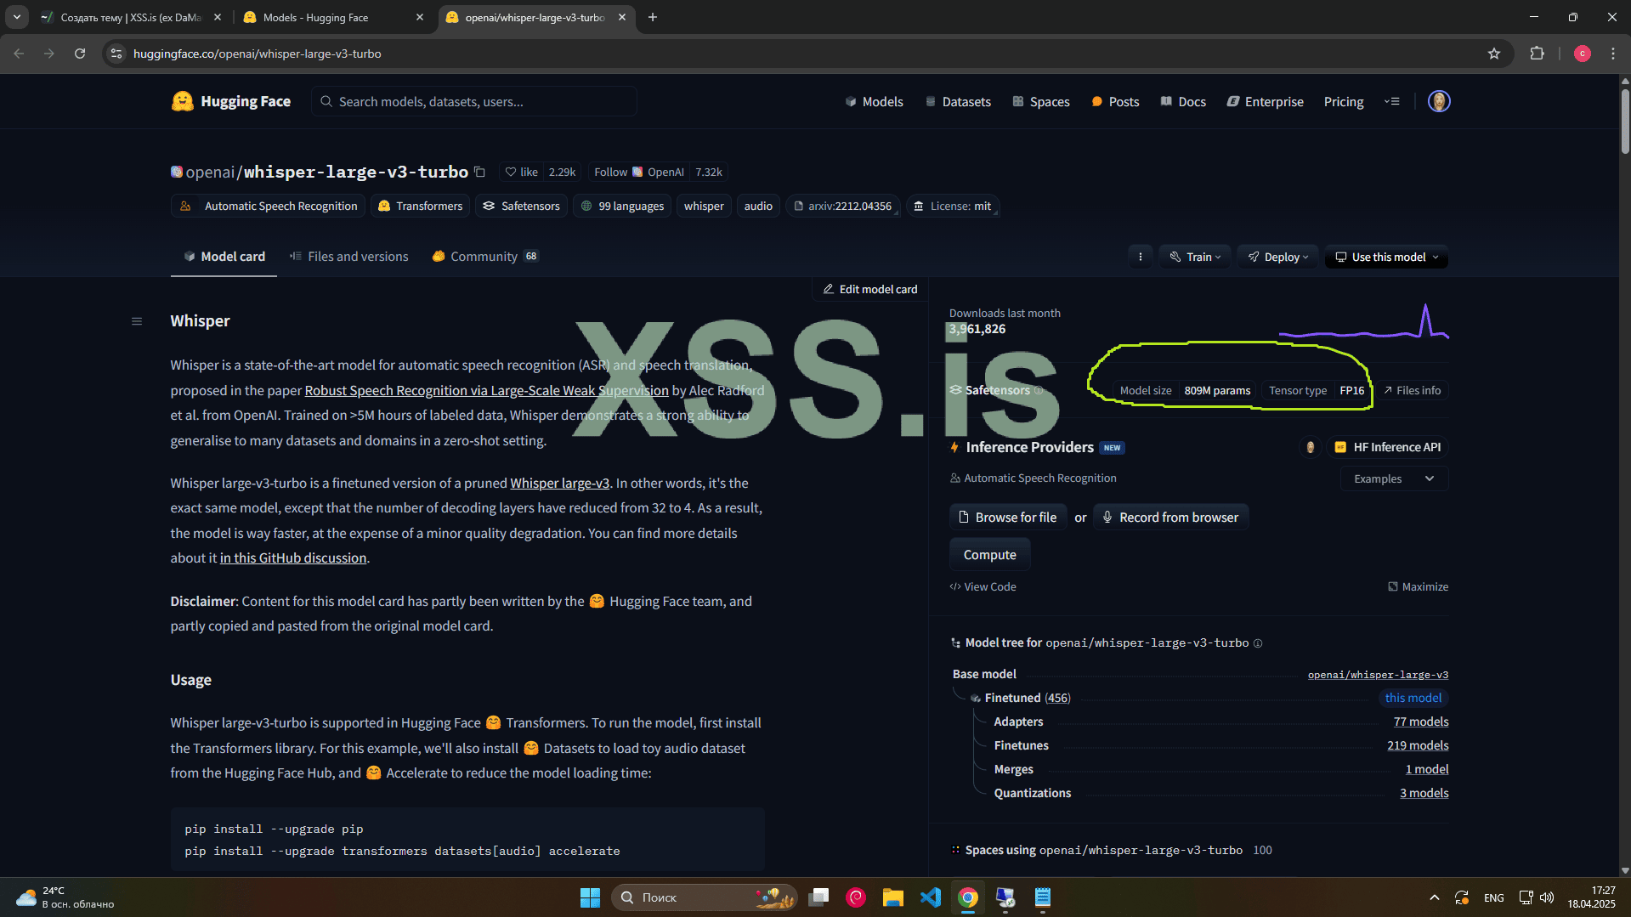Screen dimensions: 1631x917
Task: Open Docs in the top navigation
Action: (x=1183, y=101)
